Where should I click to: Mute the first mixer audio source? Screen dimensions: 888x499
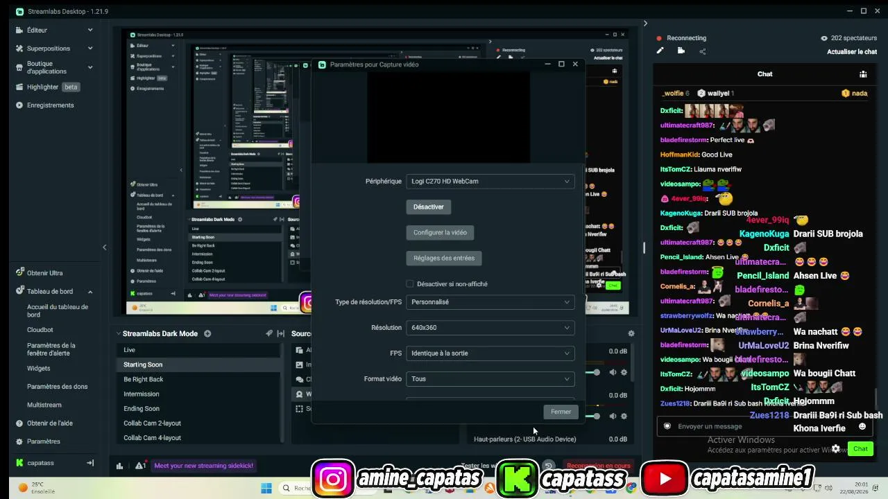(x=613, y=373)
